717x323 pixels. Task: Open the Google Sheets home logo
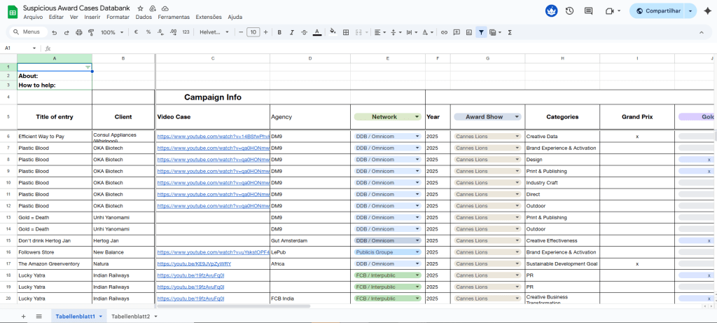click(x=13, y=11)
